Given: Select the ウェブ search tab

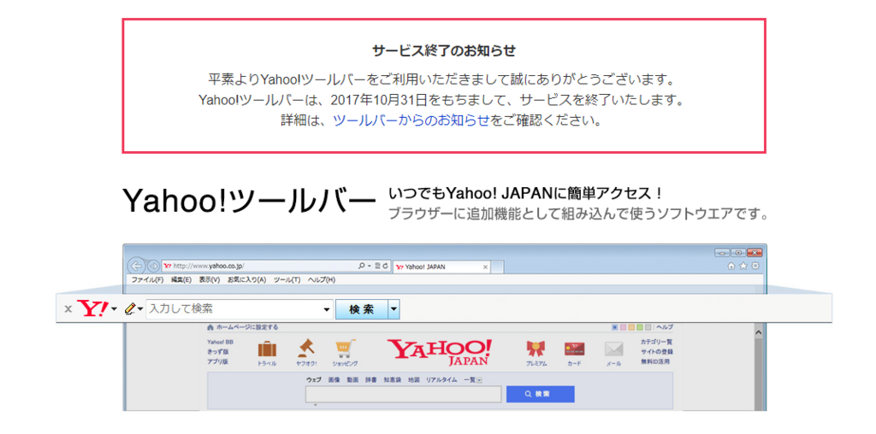Looking at the screenshot, I should [x=313, y=380].
